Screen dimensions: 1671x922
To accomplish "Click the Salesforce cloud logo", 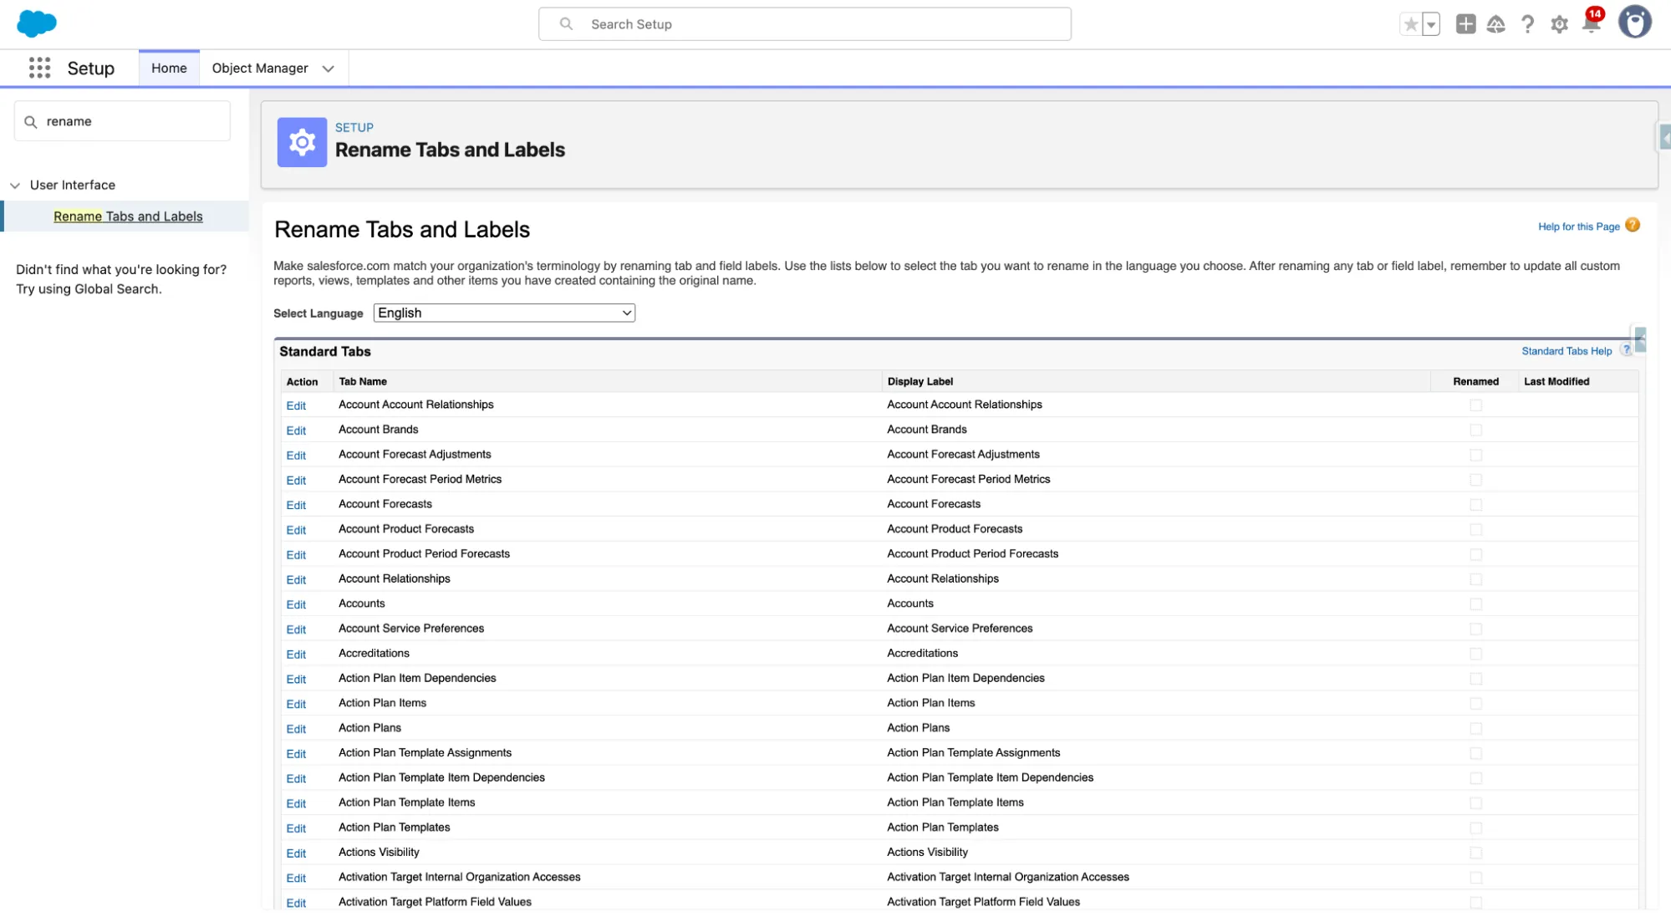I will [x=37, y=23].
